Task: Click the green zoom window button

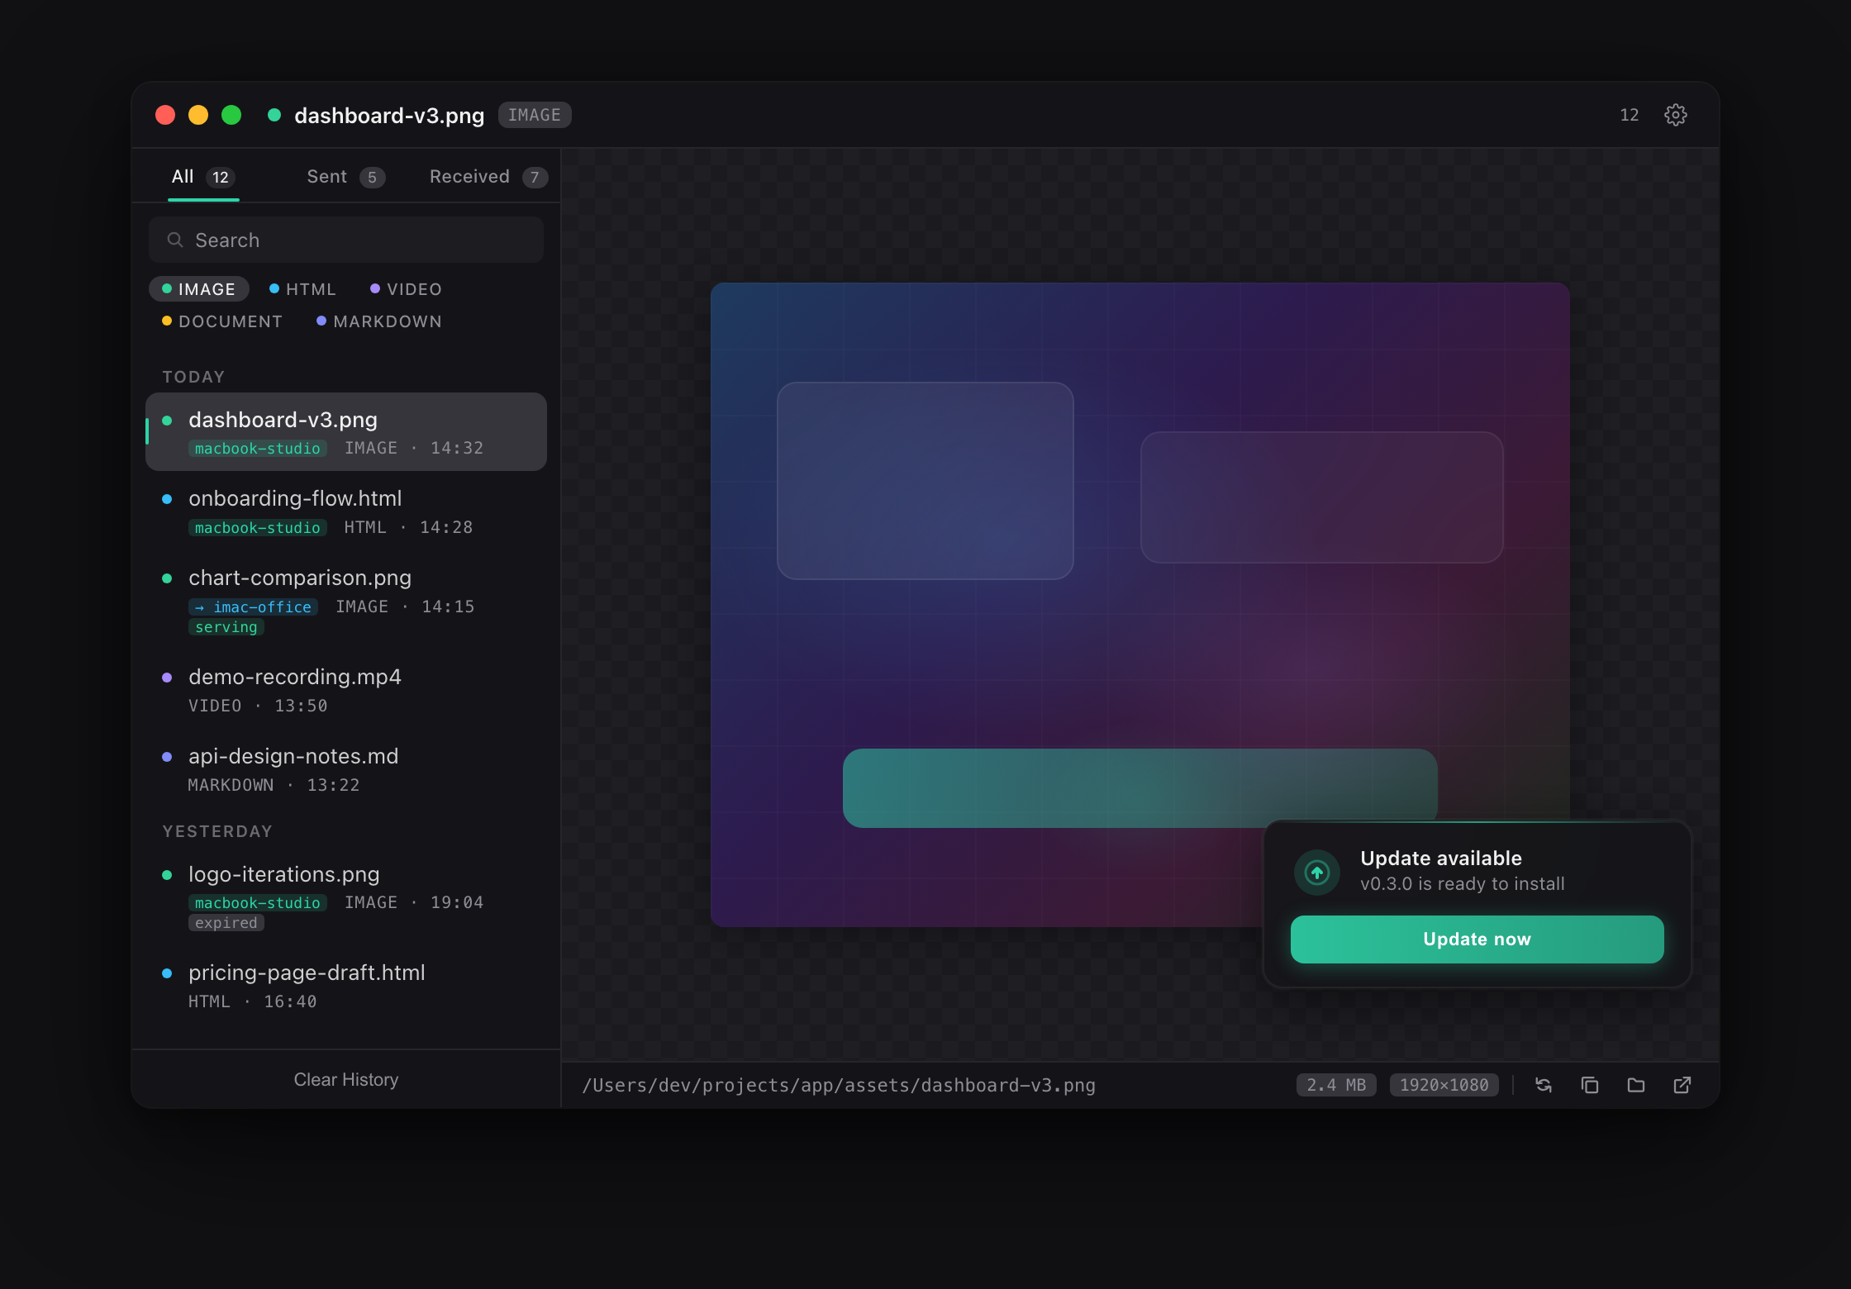Action: tap(231, 115)
